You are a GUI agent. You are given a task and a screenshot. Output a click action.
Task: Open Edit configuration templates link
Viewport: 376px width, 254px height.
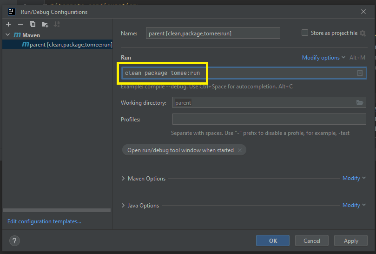pyautogui.click(x=44, y=221)
